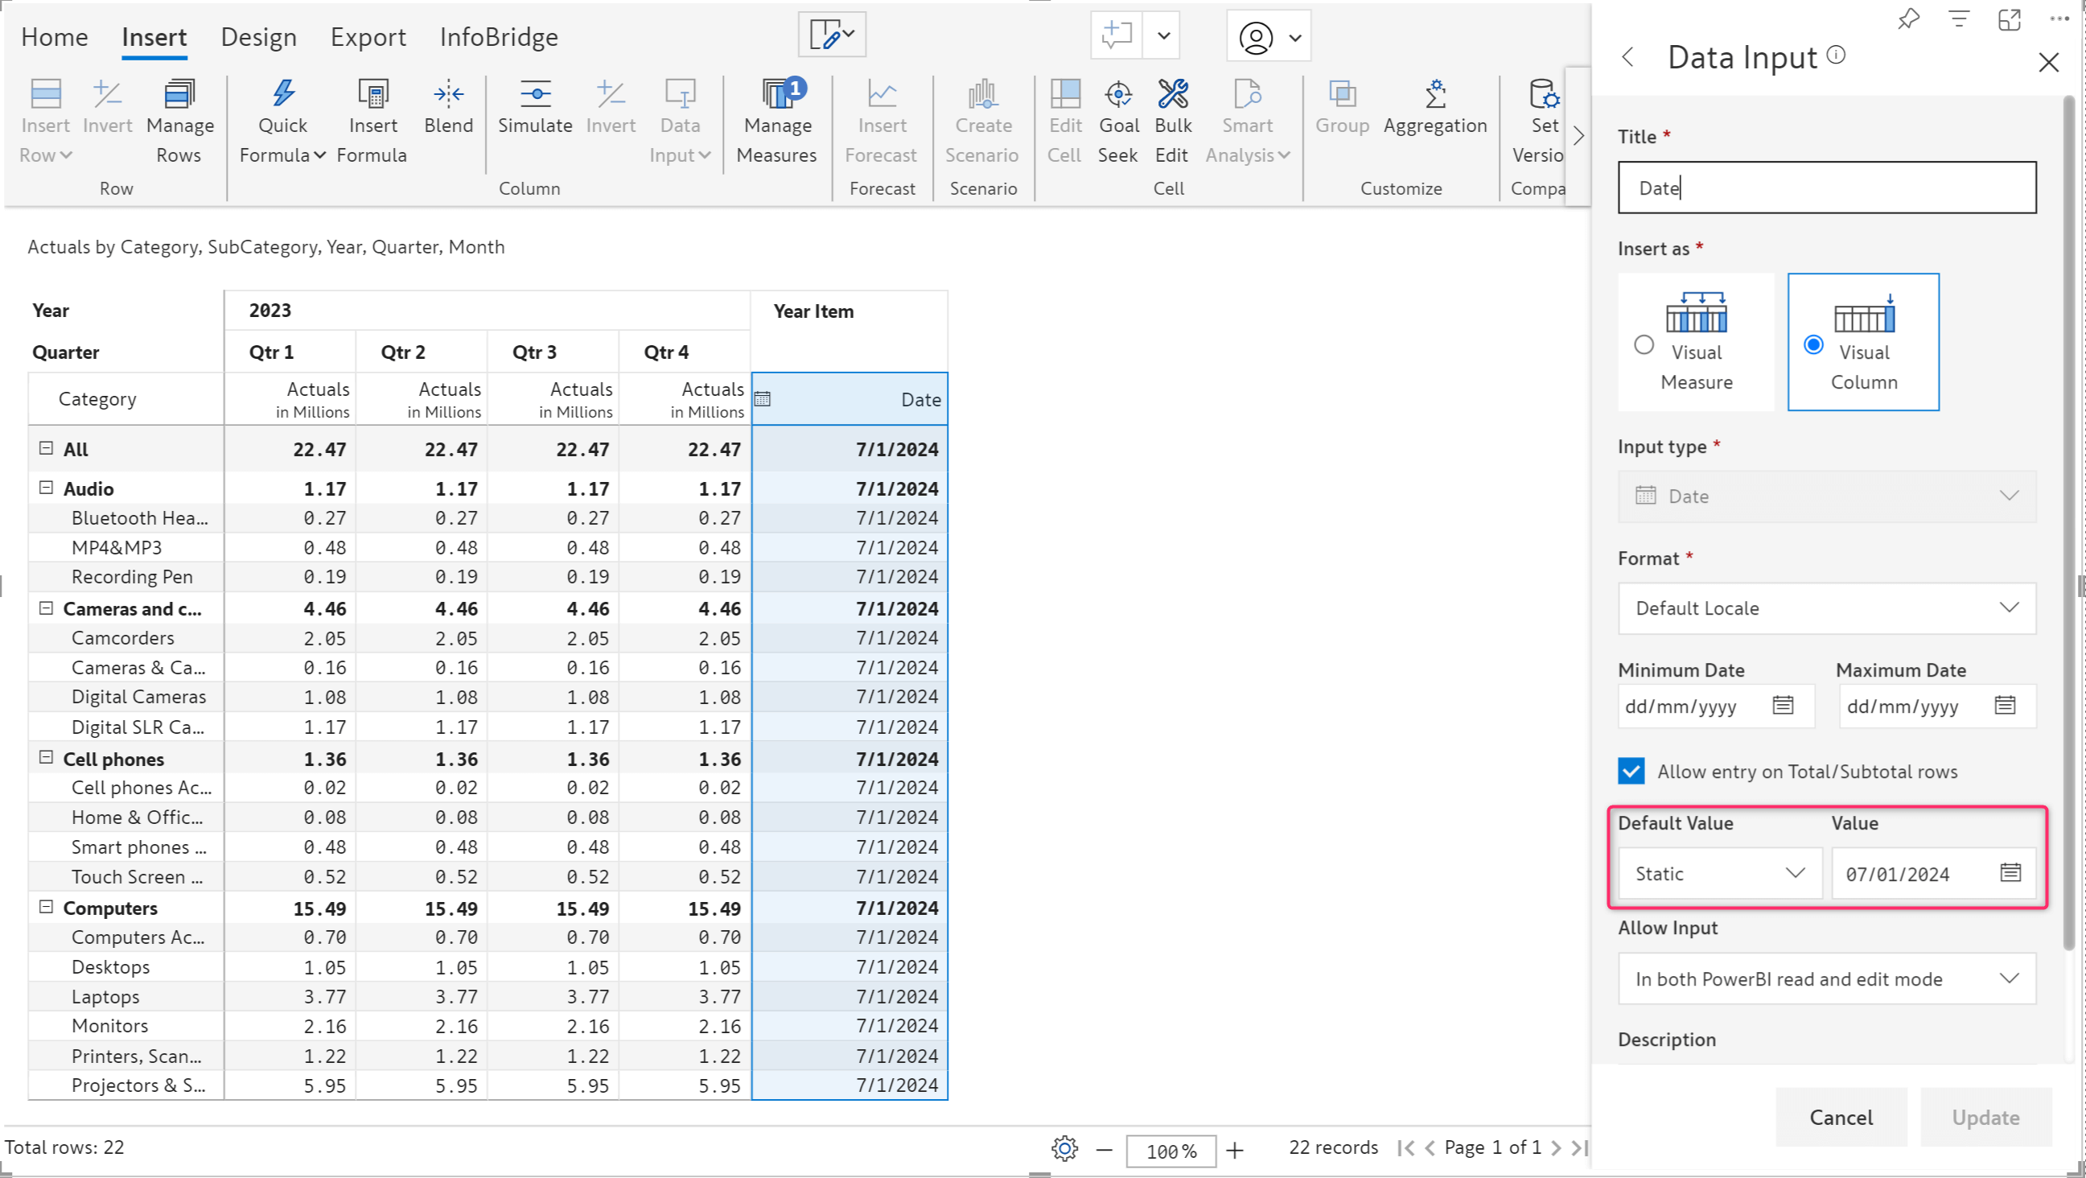Toggle Allow entry on Total/Subtotal rows

point(1631,771)
